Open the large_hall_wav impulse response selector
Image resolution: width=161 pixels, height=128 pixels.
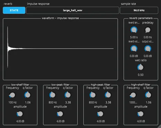(x=73, y=10)
